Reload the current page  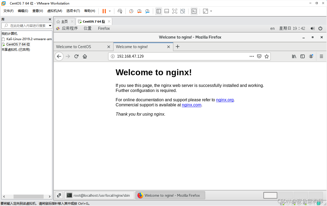click(x=76, y=56)
